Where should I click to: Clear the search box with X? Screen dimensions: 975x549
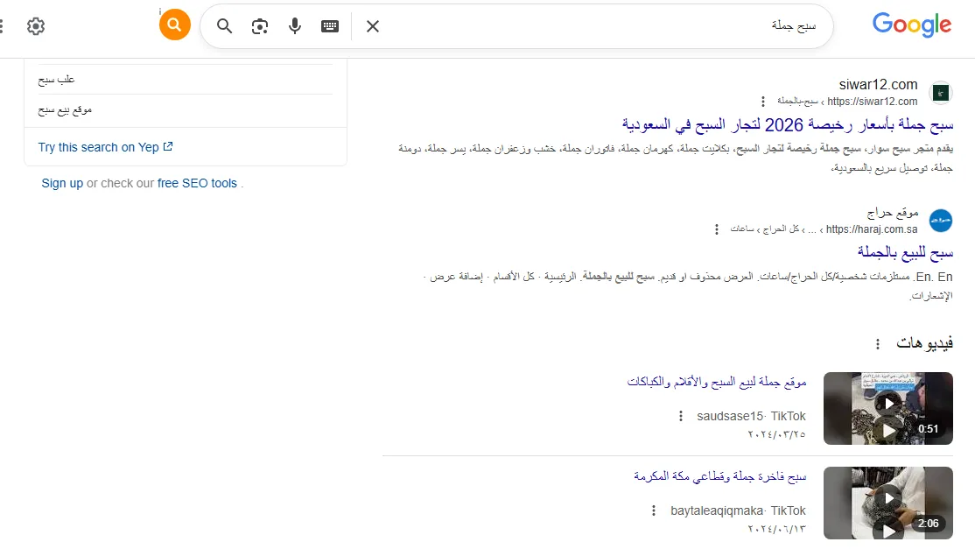(x=373, y=26)
